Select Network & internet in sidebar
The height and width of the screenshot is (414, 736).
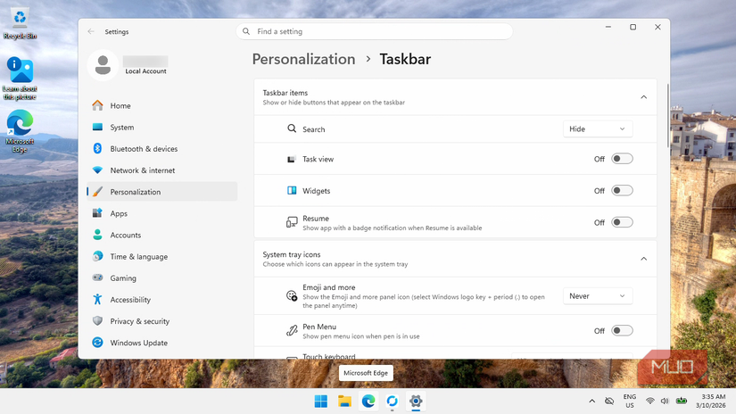click(x=162, y=170)
